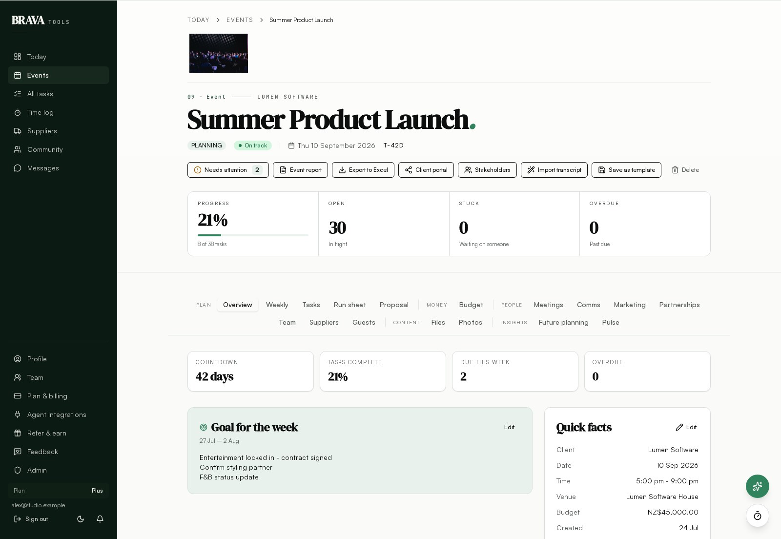
Task: Toggle dark mode moon icon
Action: 81,519
